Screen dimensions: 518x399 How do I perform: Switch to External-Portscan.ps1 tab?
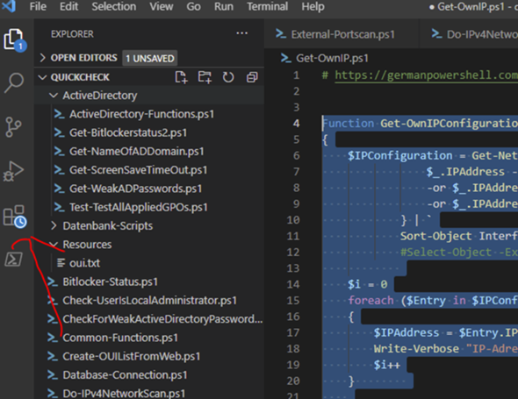(x=342, y=34)
